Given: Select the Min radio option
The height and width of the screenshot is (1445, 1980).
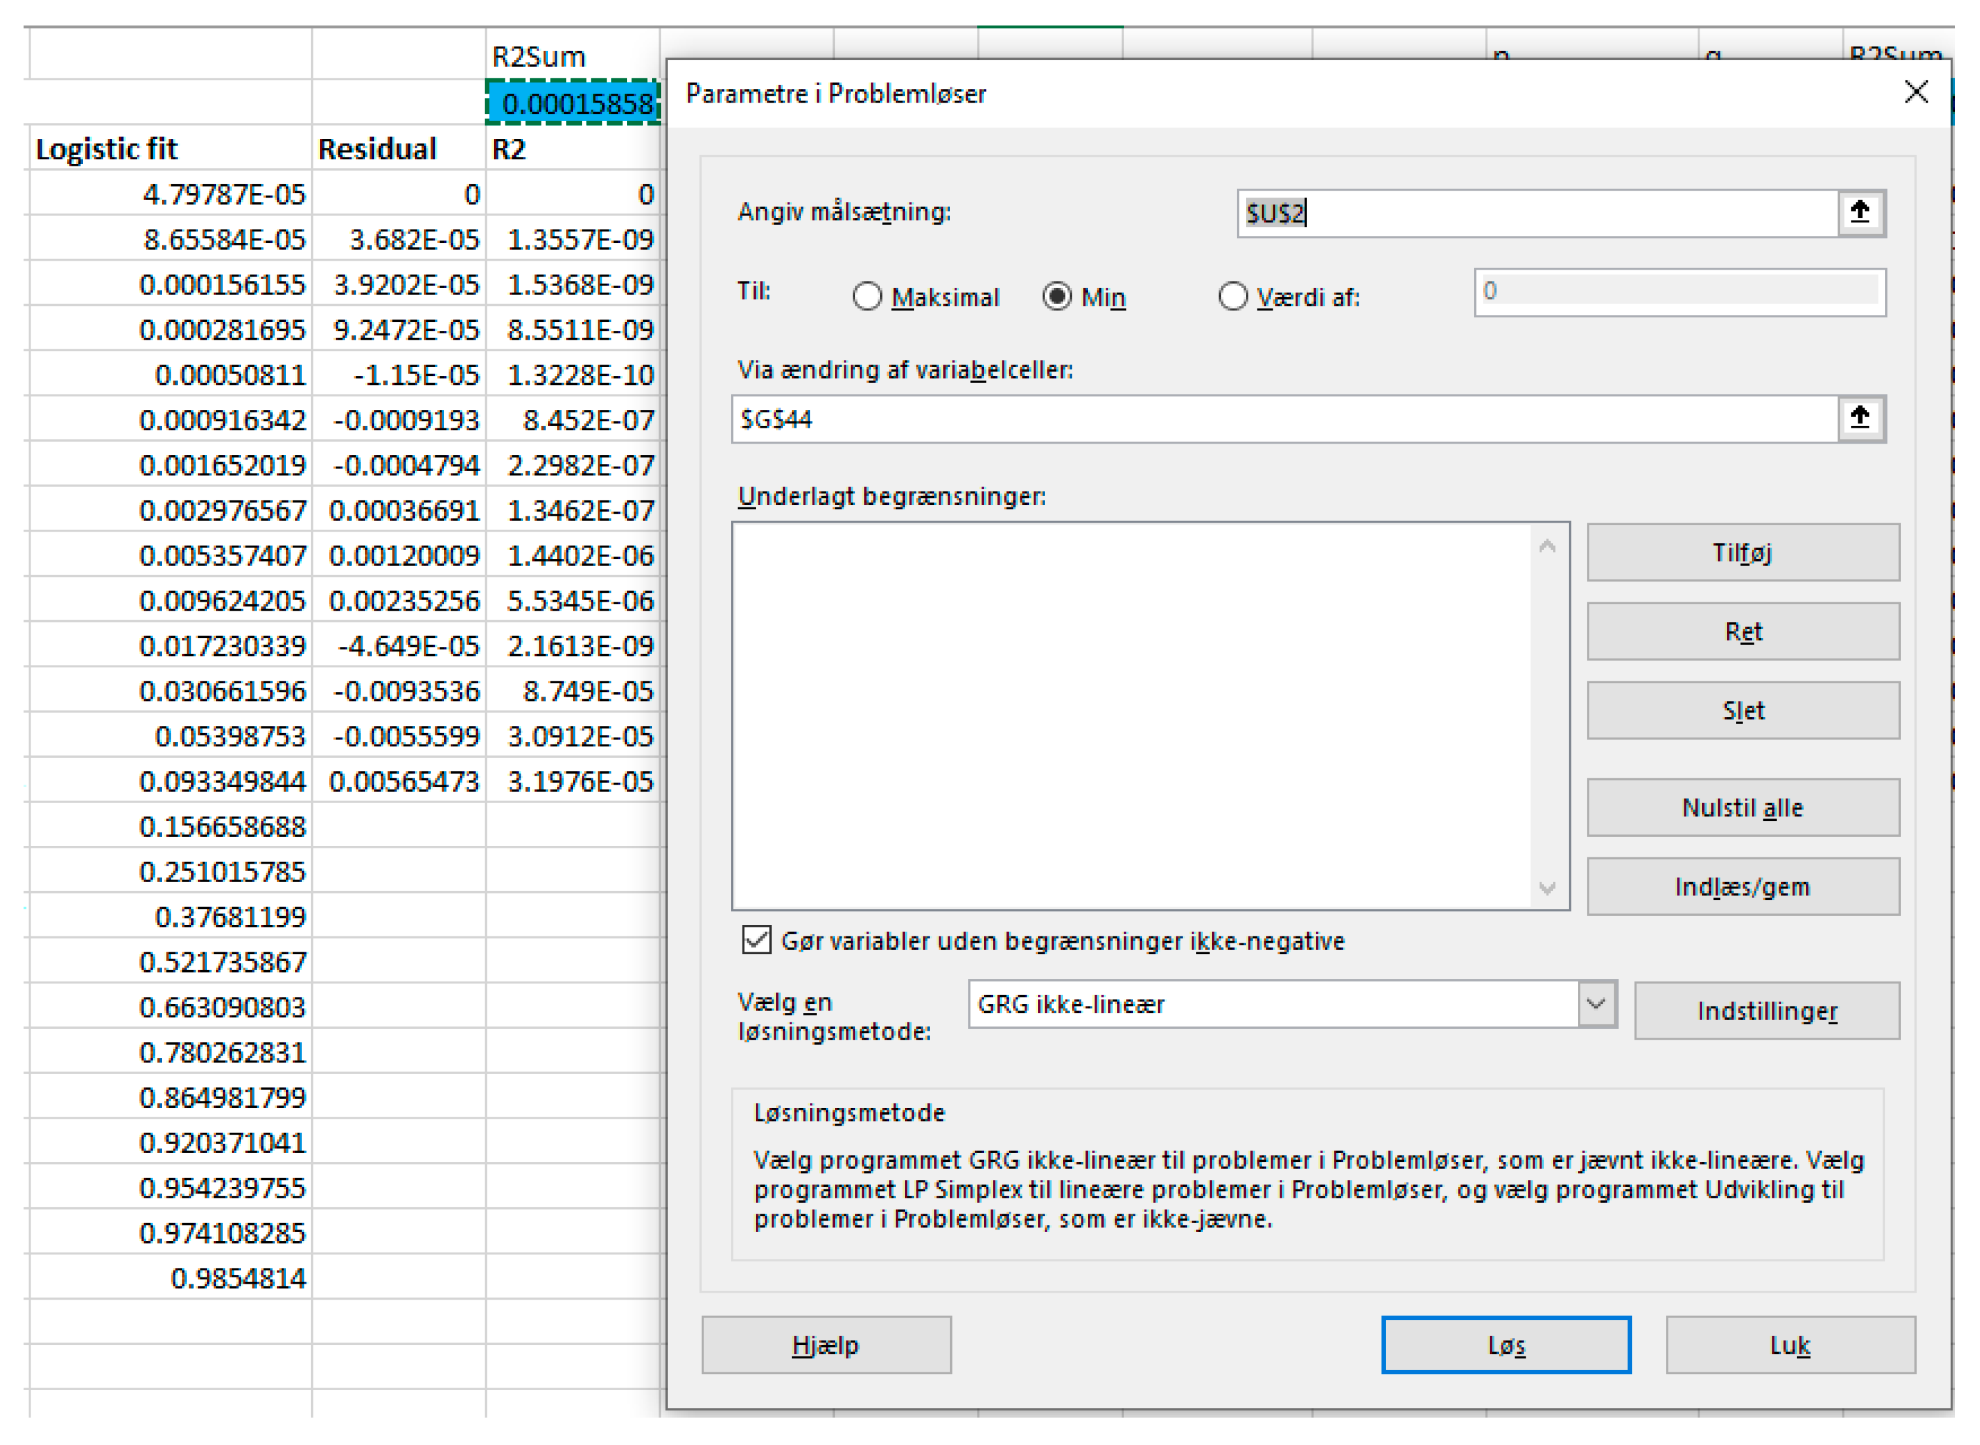Looking at the screenshot, I should point(1057,296).
